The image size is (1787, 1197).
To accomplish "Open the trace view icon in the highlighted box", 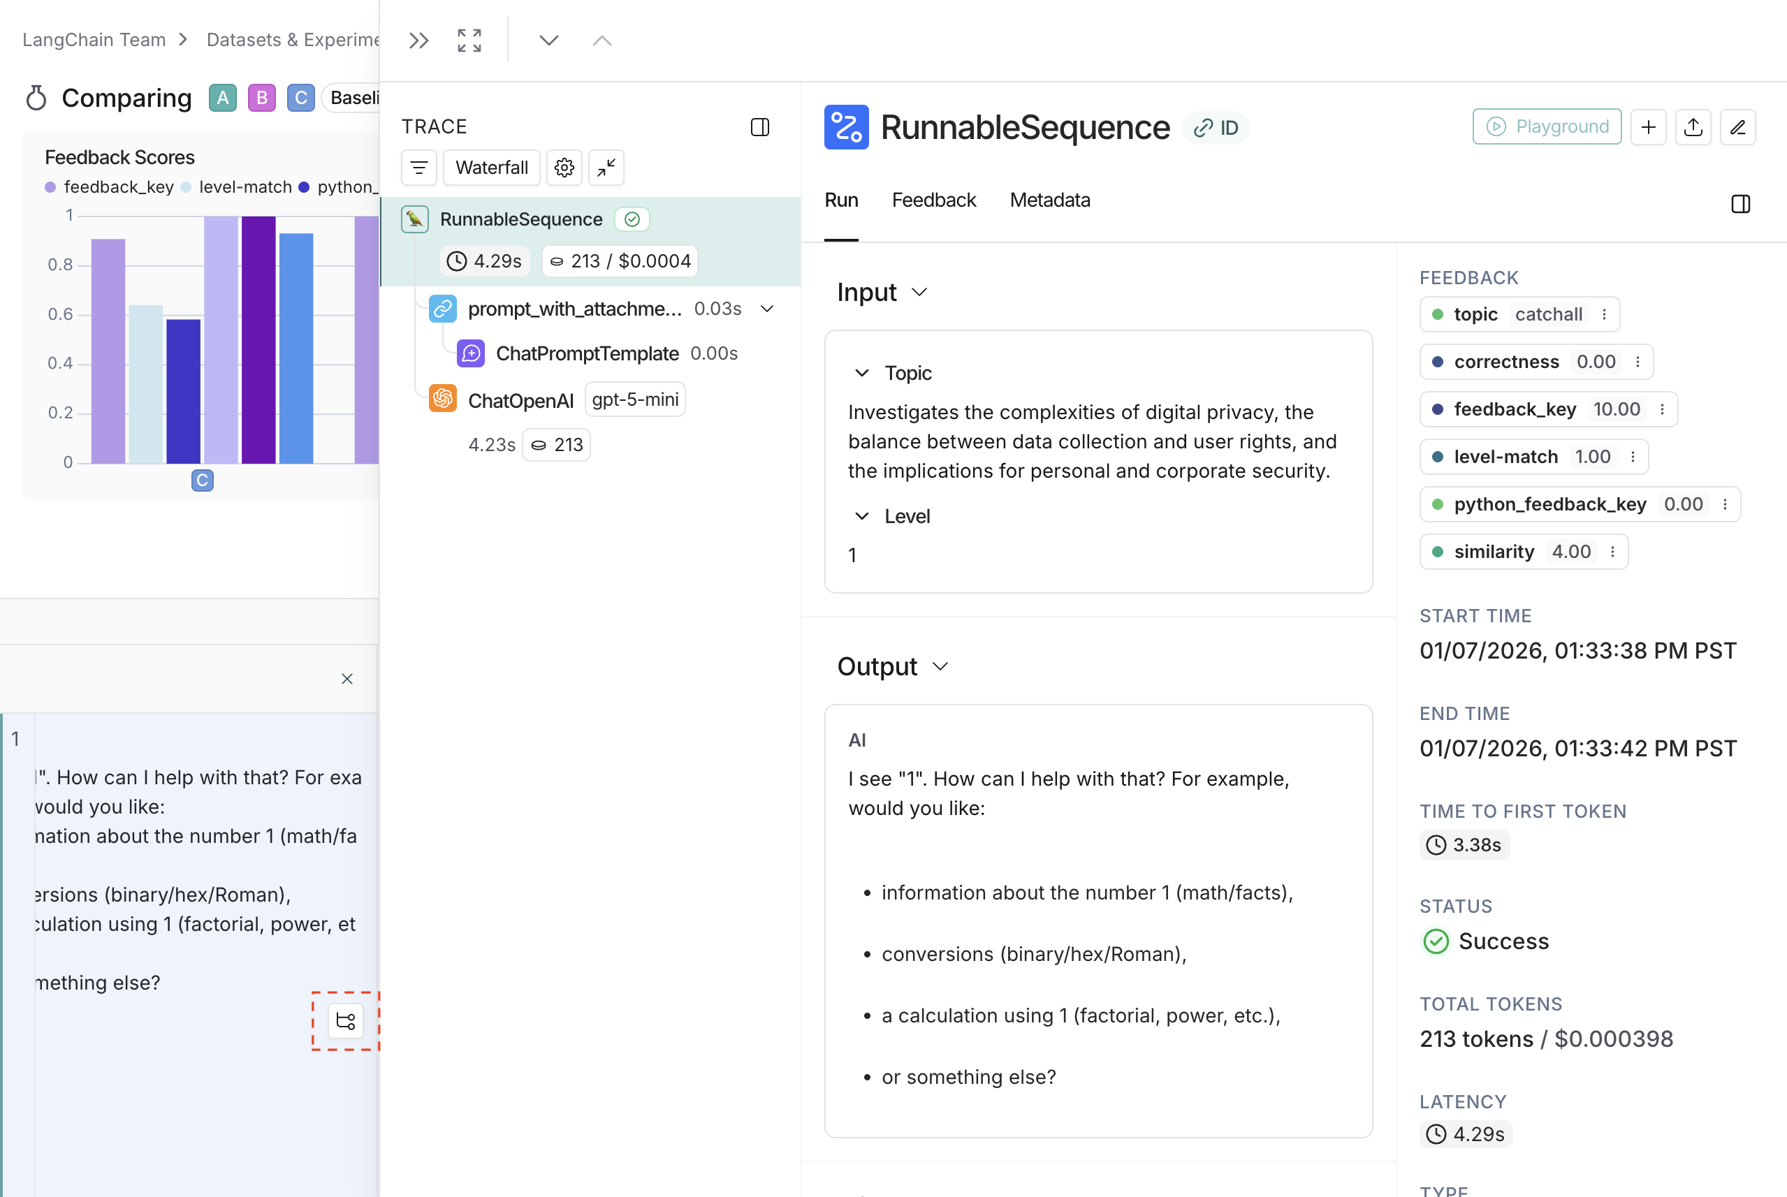I will click(345, 1020).
